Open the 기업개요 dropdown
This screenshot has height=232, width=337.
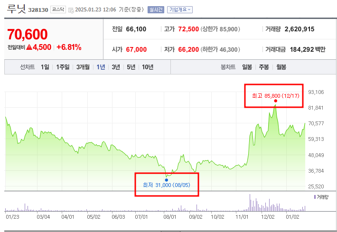tap(180, 9)
